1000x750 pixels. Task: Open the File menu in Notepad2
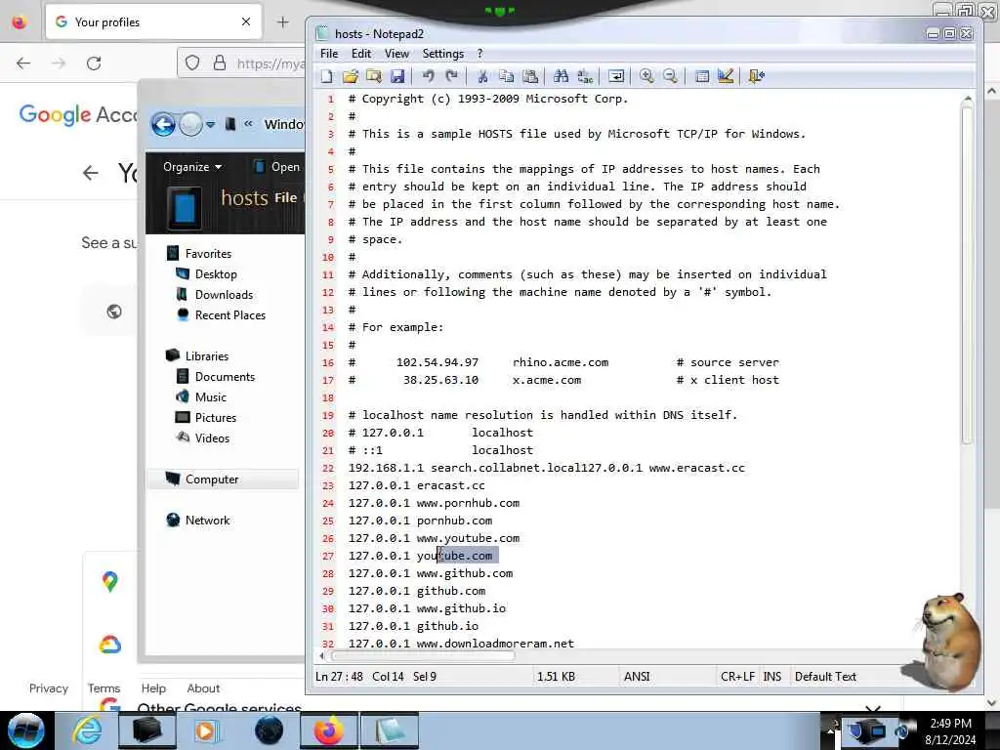pyautogui.click(x=329, y=54)
